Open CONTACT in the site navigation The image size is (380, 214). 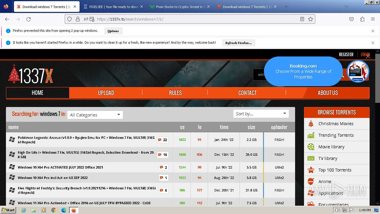pos(247,93)
